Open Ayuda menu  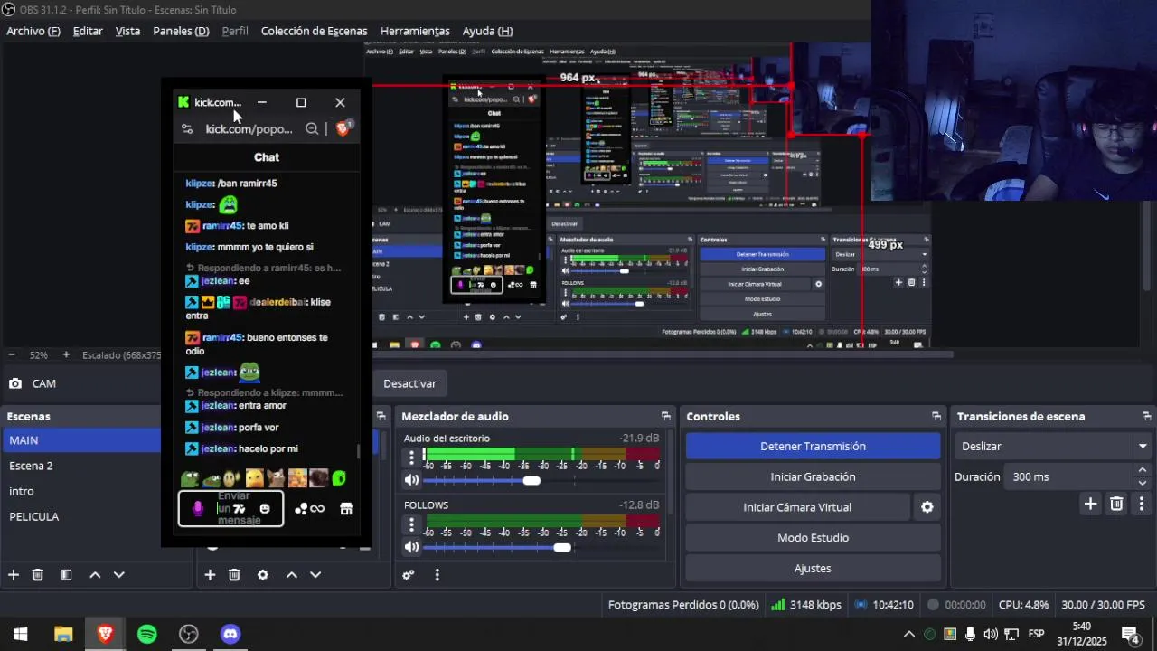pos(487,31)
